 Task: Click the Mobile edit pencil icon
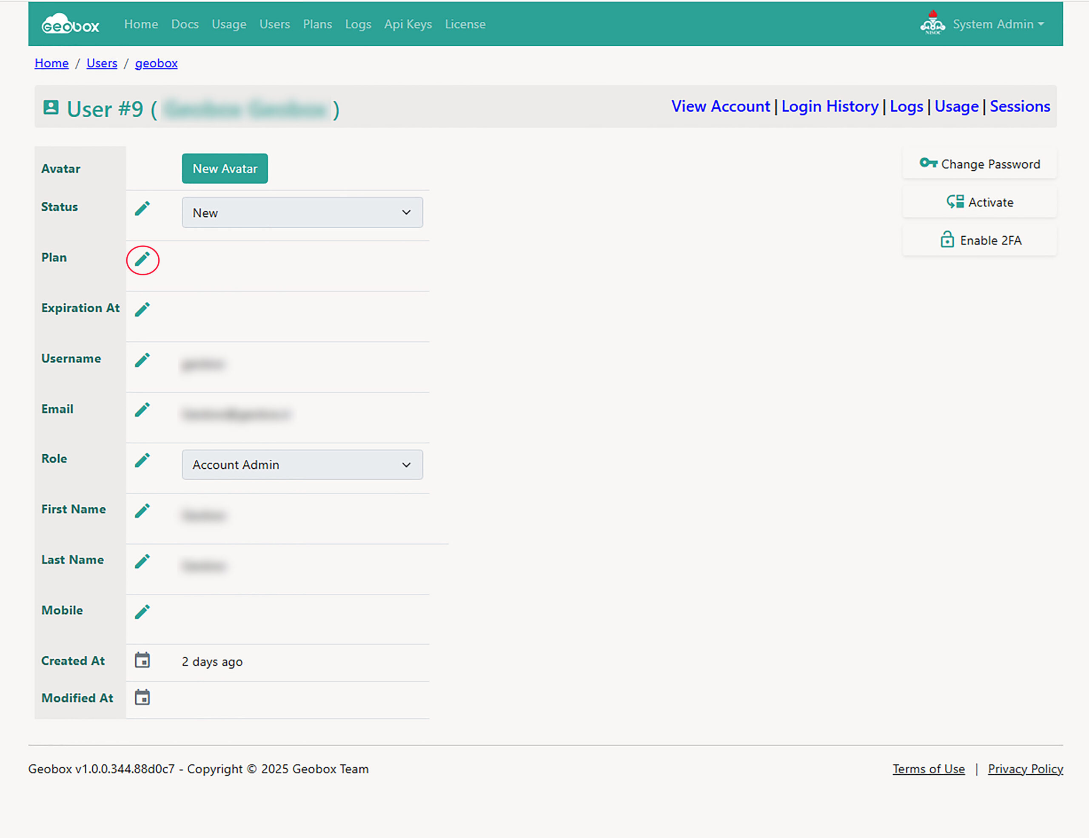pyautogui.click(x=142, y=612)
